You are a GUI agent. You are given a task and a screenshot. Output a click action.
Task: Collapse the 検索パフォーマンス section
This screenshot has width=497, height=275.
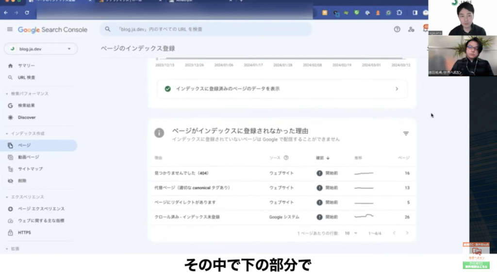tap(27, 94)
